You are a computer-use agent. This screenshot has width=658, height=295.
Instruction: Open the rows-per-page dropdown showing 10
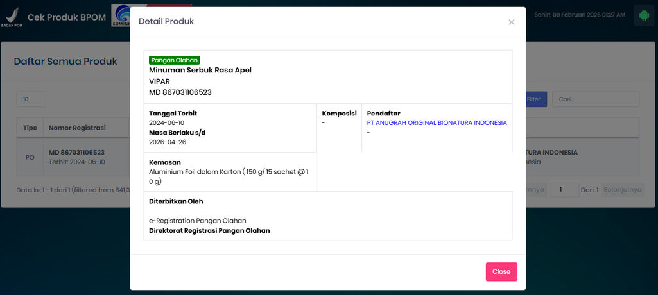click(31, 99)
